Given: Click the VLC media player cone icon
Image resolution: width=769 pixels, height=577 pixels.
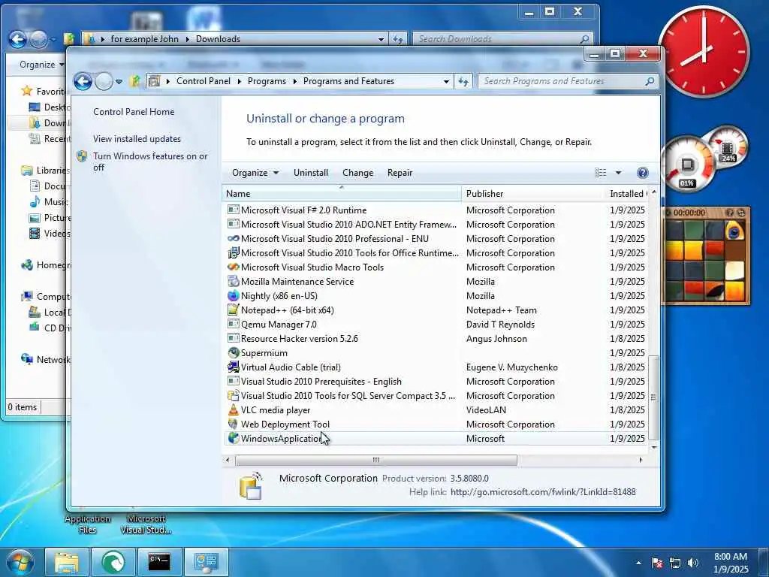Looking at the screenshot, I should coord(234,409).
